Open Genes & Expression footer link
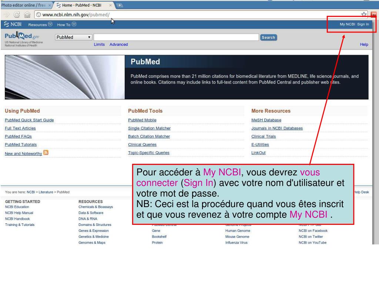This screenshot has height=284, width=379. 94,231
